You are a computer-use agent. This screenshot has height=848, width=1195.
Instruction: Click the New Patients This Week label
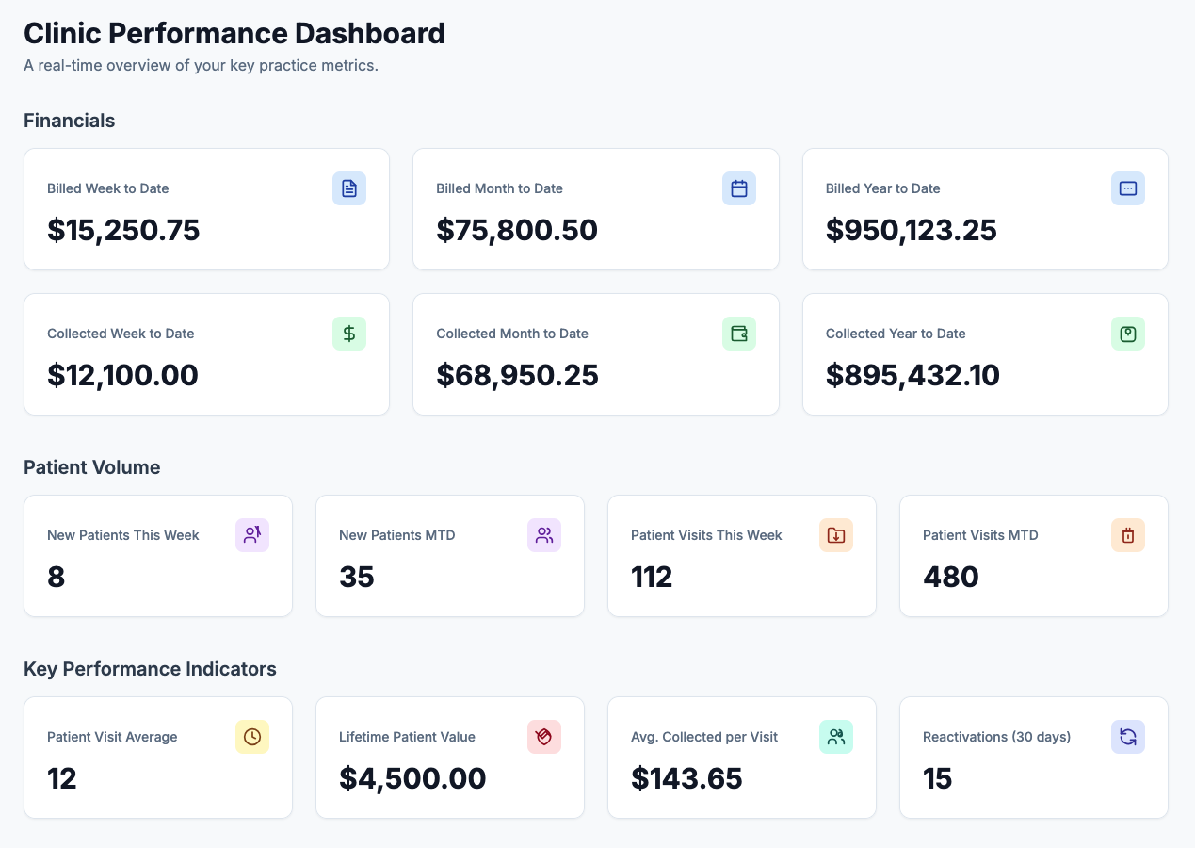pos(123,535)
